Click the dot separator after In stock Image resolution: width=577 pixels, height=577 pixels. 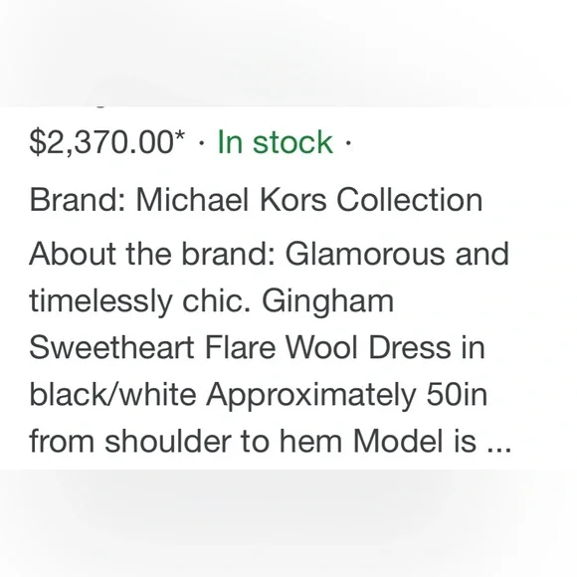point(348,144)
